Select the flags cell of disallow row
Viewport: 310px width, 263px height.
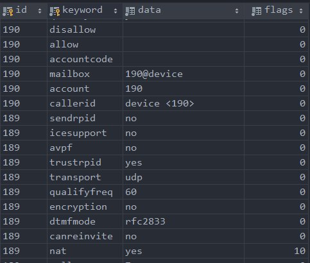coord(276,30)
